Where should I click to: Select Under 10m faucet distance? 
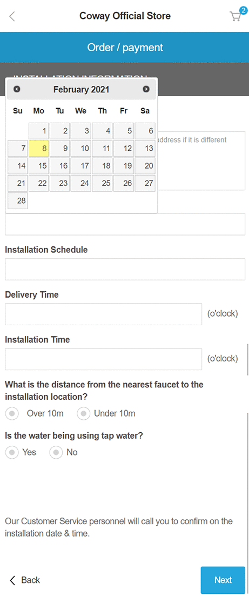pyautogui.click(x=83, y=413)
